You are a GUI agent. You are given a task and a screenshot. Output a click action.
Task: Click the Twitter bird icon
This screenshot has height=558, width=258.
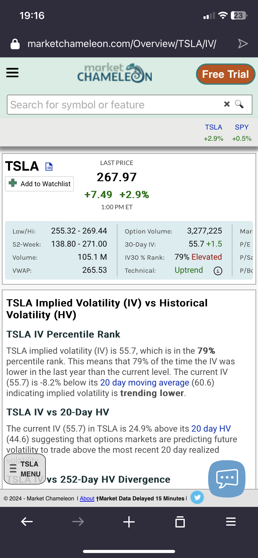(197, 497)
